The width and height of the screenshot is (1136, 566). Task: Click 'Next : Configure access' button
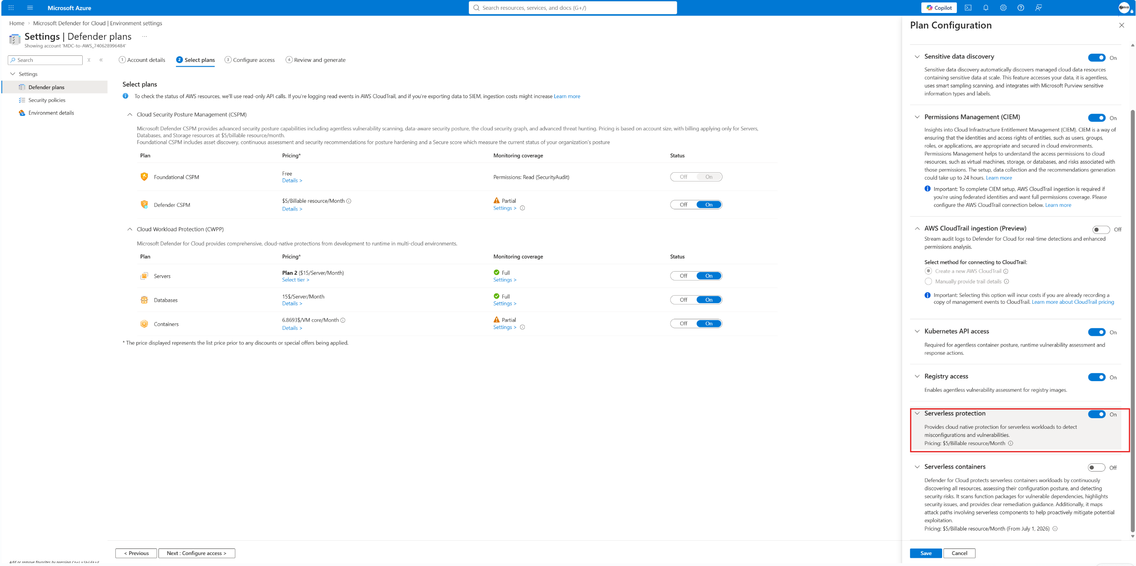pos(197,553)
